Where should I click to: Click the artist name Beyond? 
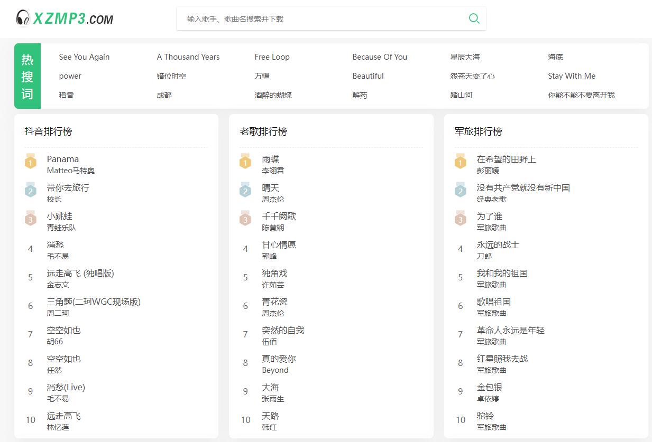275,370
